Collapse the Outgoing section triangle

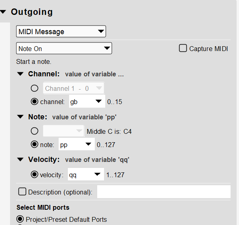click(3, 12)
